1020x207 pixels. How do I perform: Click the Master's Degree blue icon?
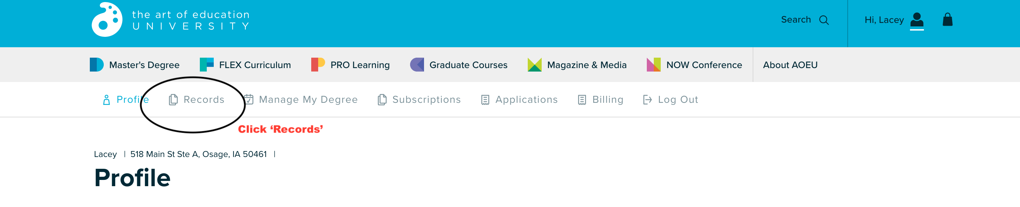[97, 65]
